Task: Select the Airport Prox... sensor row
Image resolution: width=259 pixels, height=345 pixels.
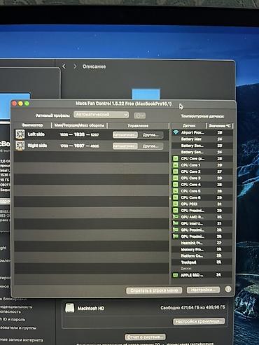Action: point(202,132)
